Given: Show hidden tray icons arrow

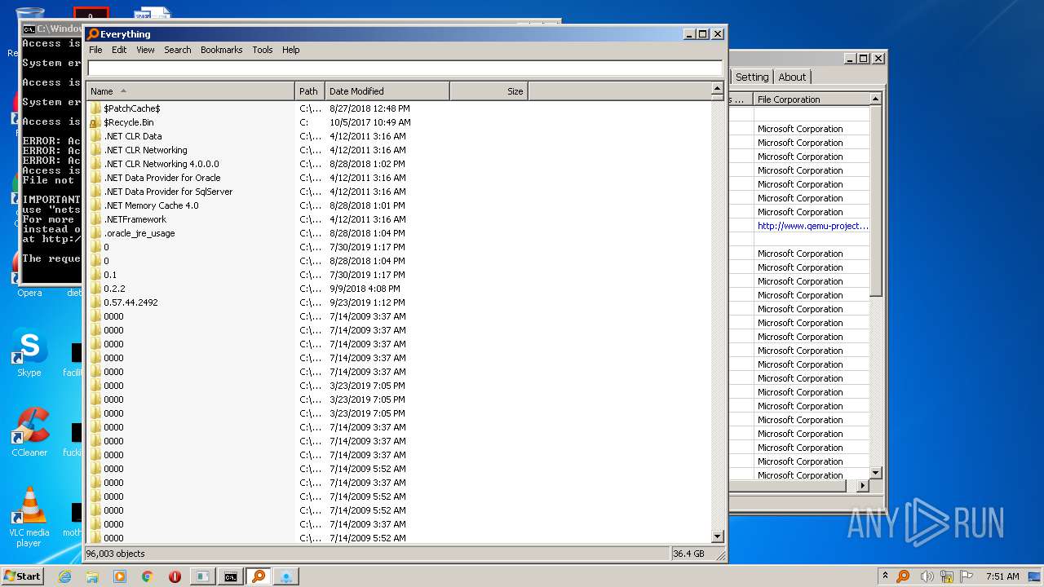Looking at the screenshot, I should [885, 576].
